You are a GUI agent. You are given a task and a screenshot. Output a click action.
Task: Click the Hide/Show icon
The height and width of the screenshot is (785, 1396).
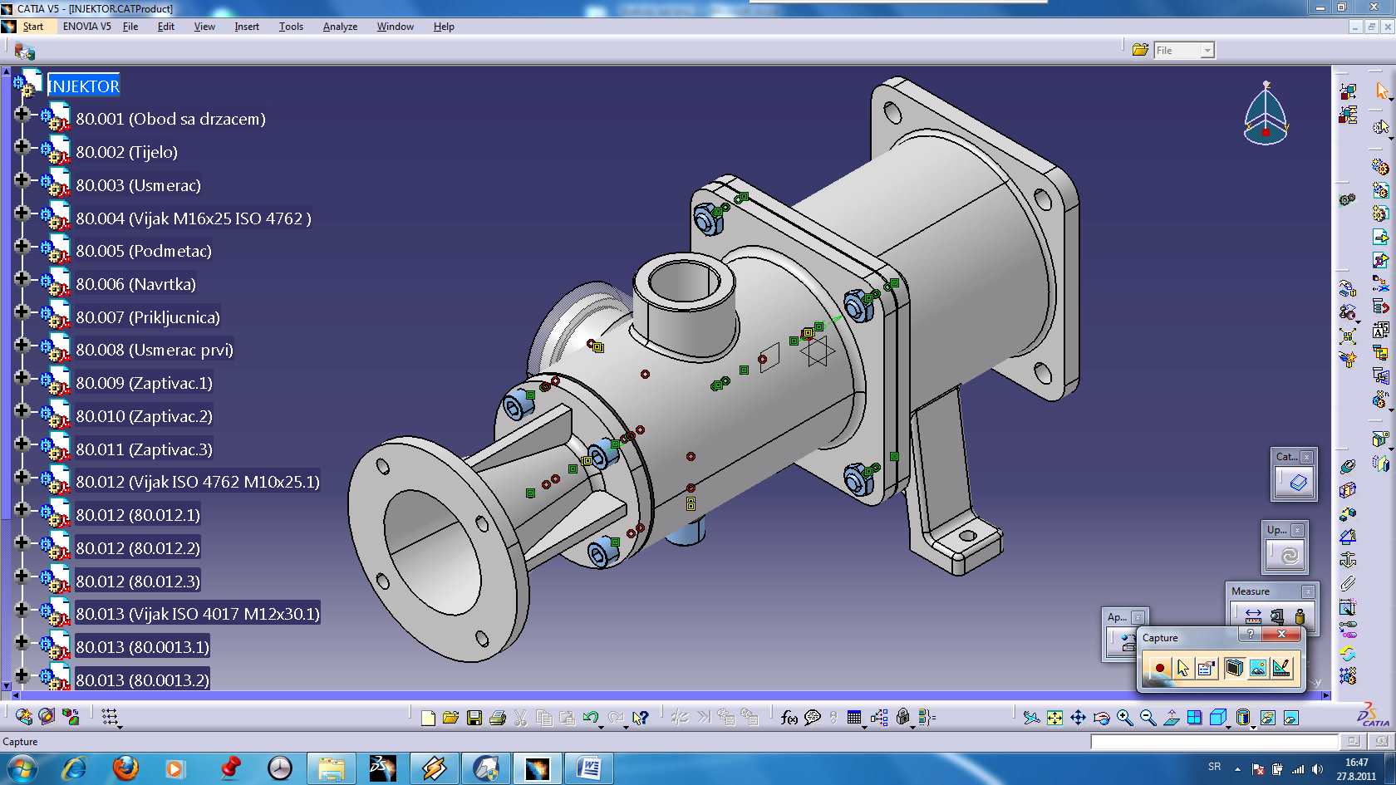1267,718
